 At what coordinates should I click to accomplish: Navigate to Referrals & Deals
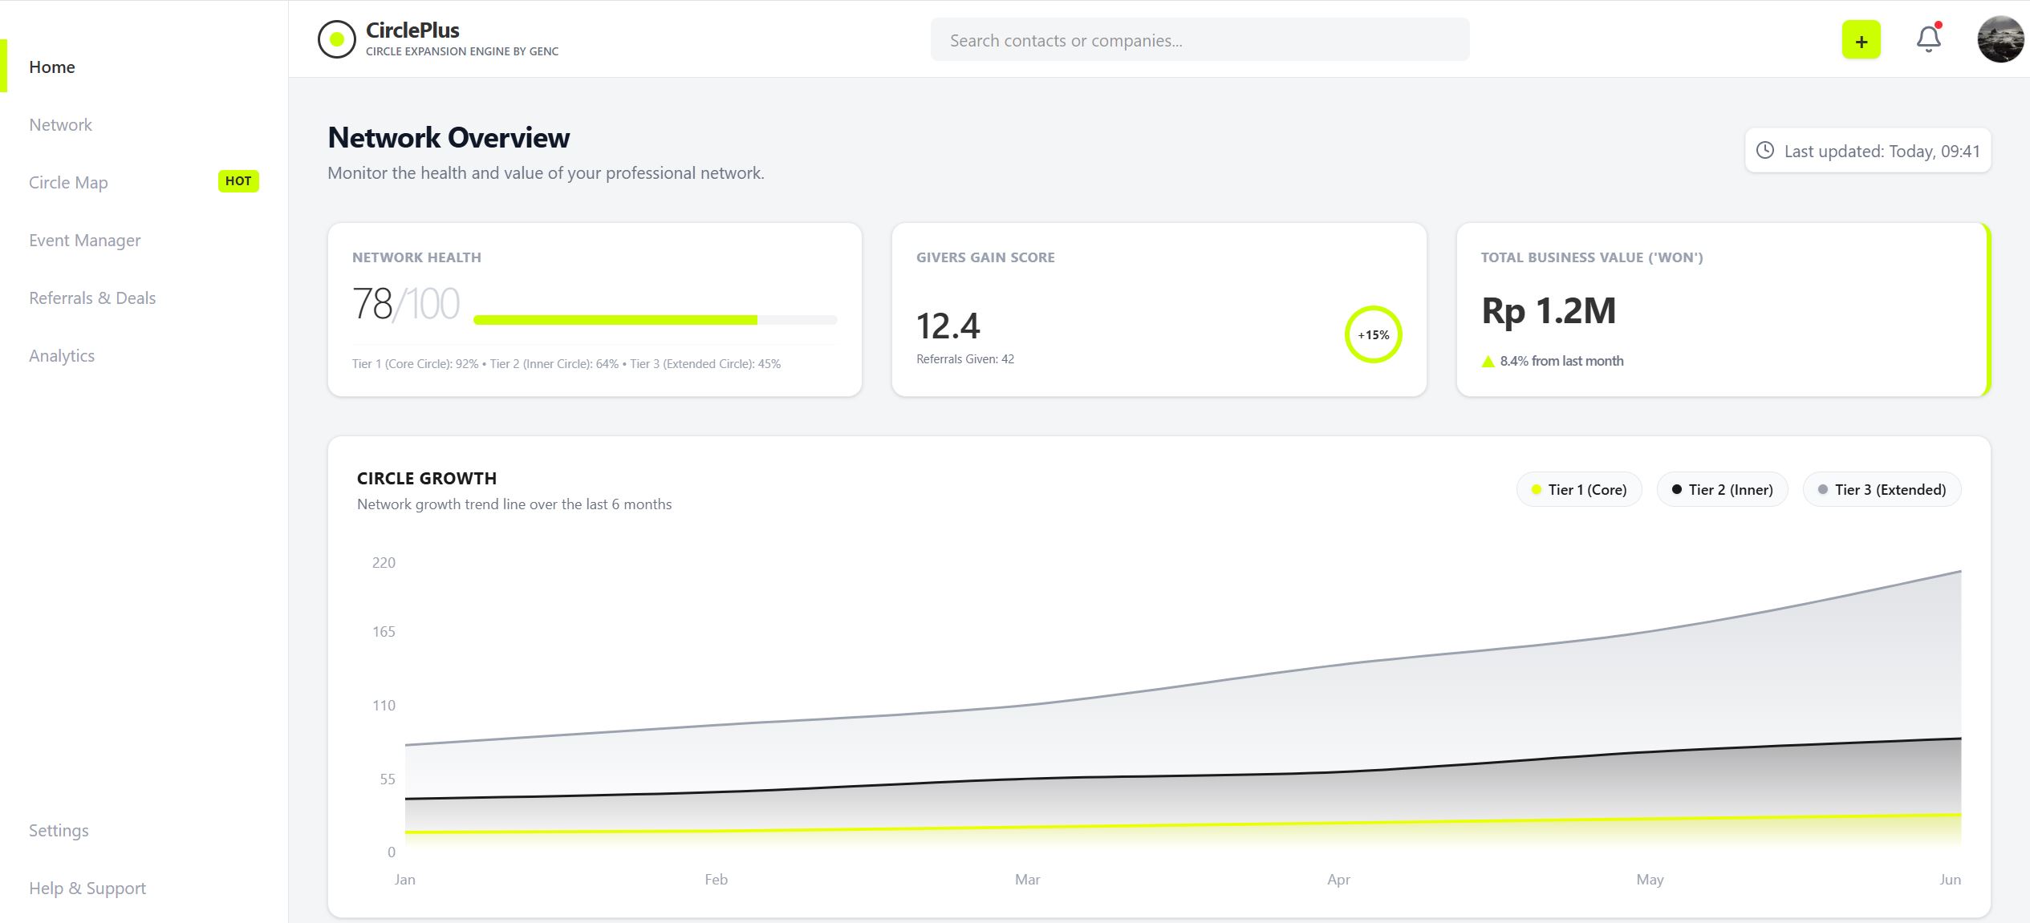point(92,298)
